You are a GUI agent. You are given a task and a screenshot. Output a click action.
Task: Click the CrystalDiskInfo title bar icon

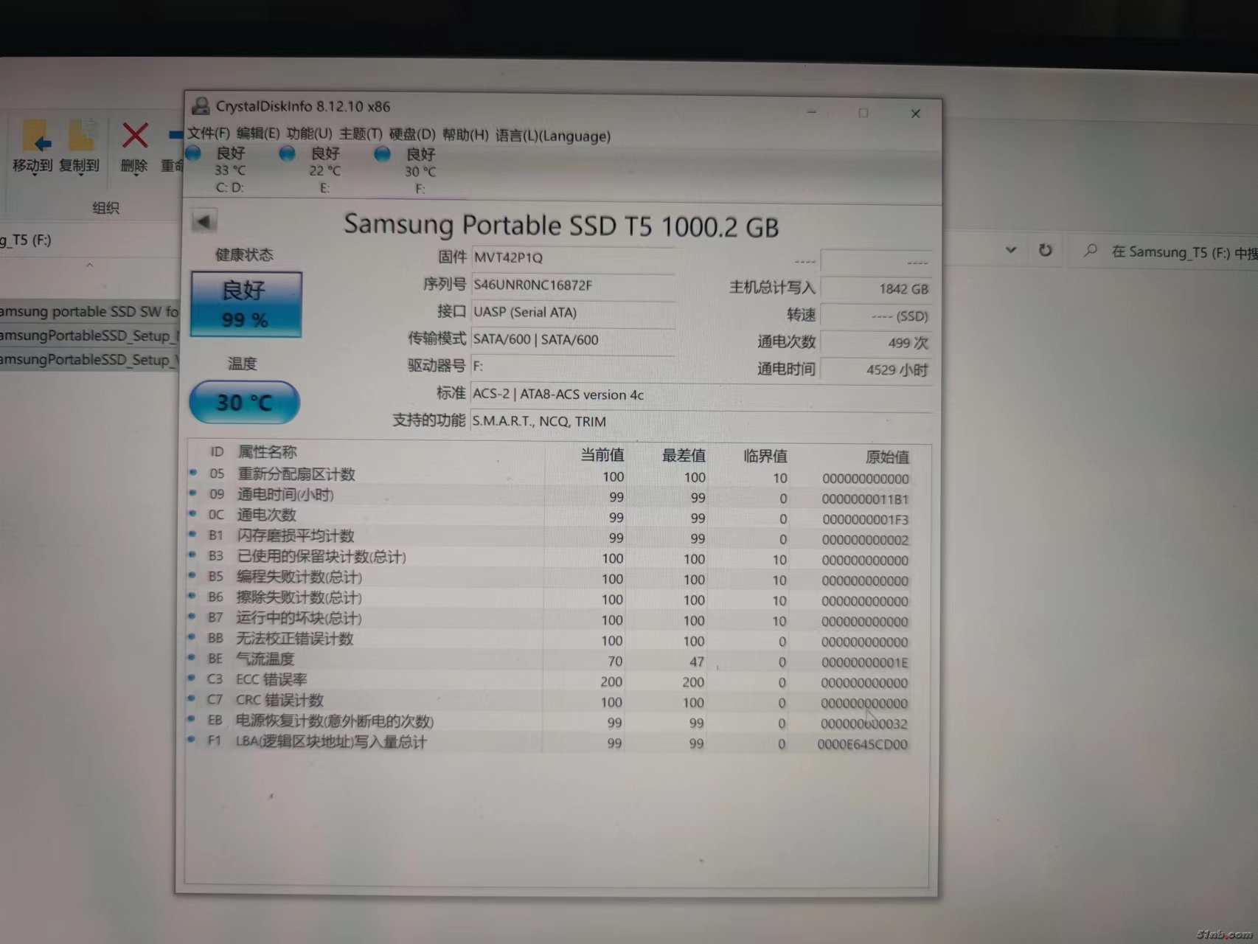click(x=201, y=106)
